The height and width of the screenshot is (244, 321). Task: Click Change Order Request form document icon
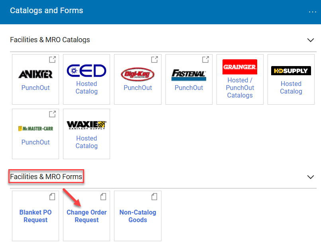pos(103,197)
